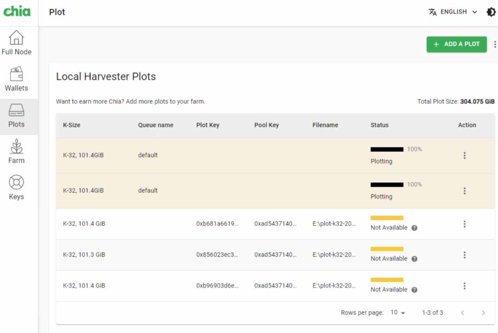Click the Plot title in the header bar
Screen dimensions: 498x333
tap(57, 12)
